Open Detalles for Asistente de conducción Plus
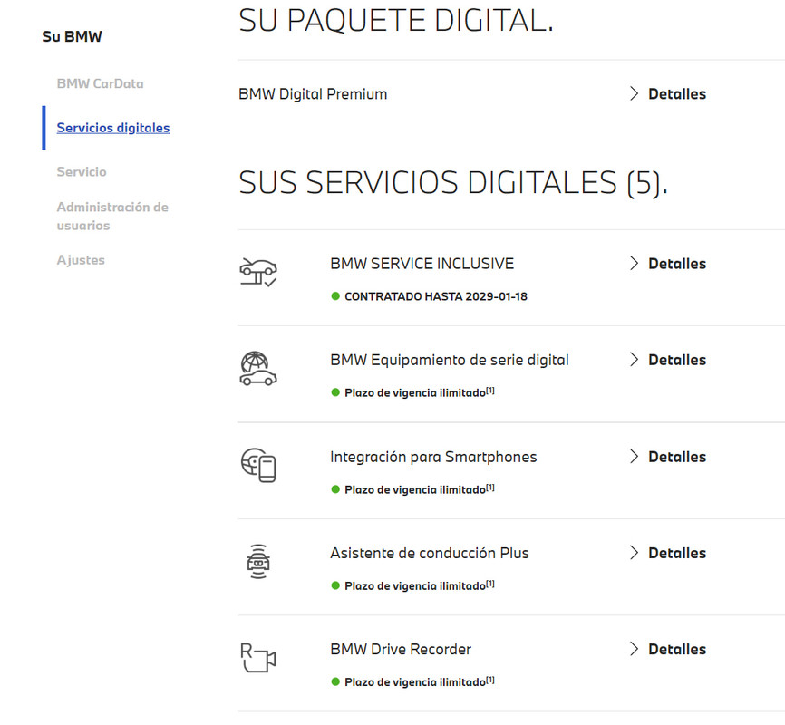785x725 pixels. pyautogui.click(x=677, y=553)
